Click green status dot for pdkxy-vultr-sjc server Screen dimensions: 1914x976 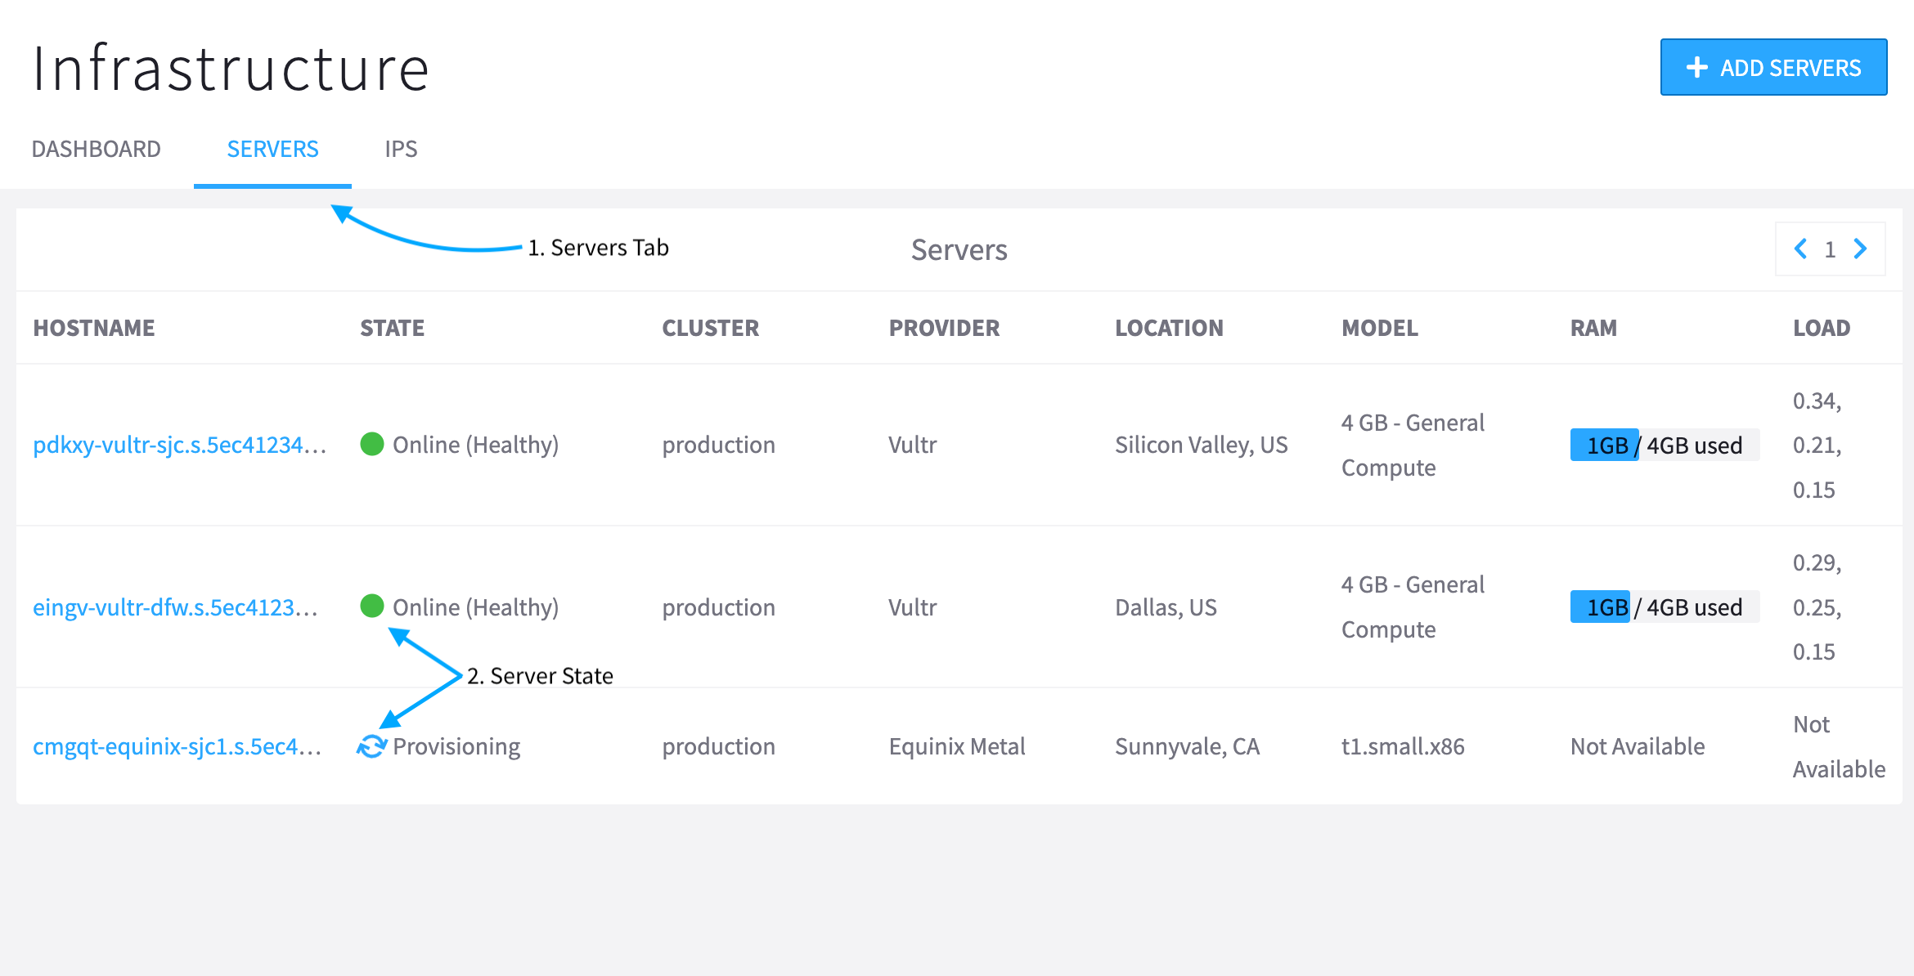(372, 444)
